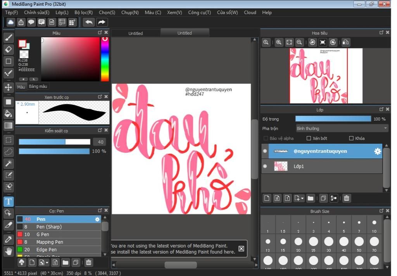Click the export upload icon in toolbar

(x=21, y=22)
